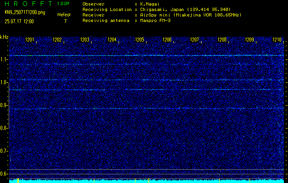Select the 1203 time label

(x=85, y=40)
